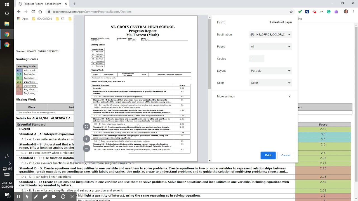Image resolution: width=358 pixels, height=201 pixels.
Task: Open the red record extension icon
Action: (x=314, y=12)
